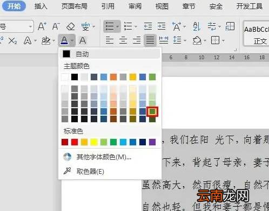Open the 安全 tab
Image resolution: width=269 pixels, height=211 pixels.
(216, 6)
